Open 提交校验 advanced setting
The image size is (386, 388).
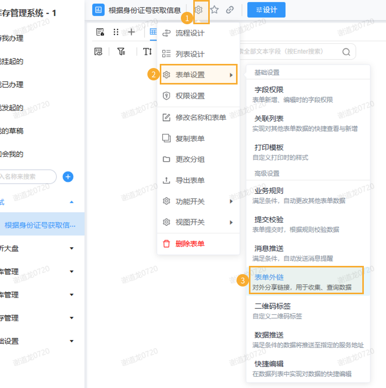tap(308, 224)
